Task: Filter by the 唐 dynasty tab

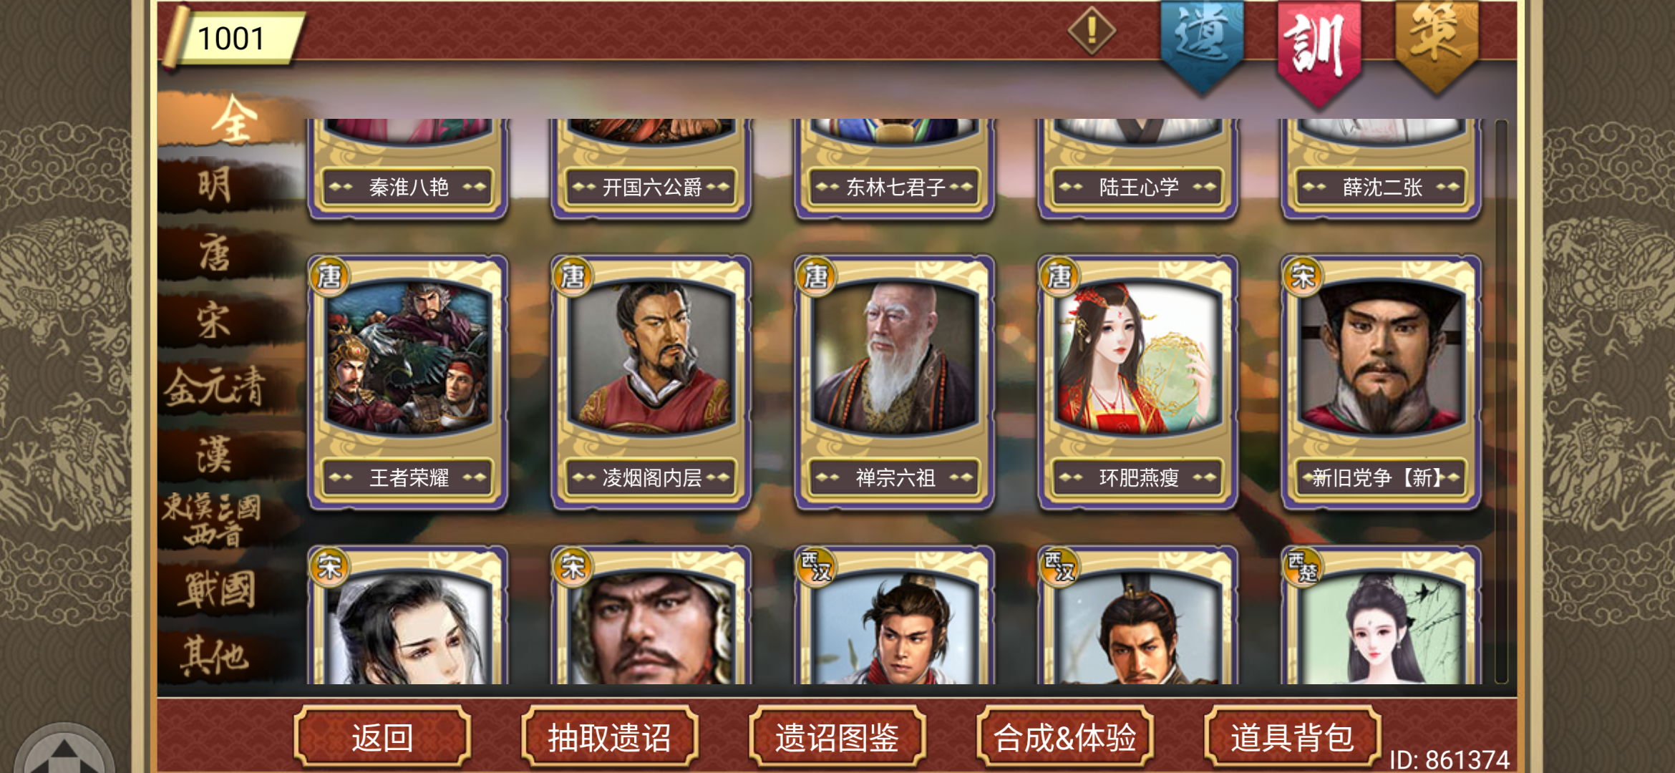Action: [x=215, y=253]
